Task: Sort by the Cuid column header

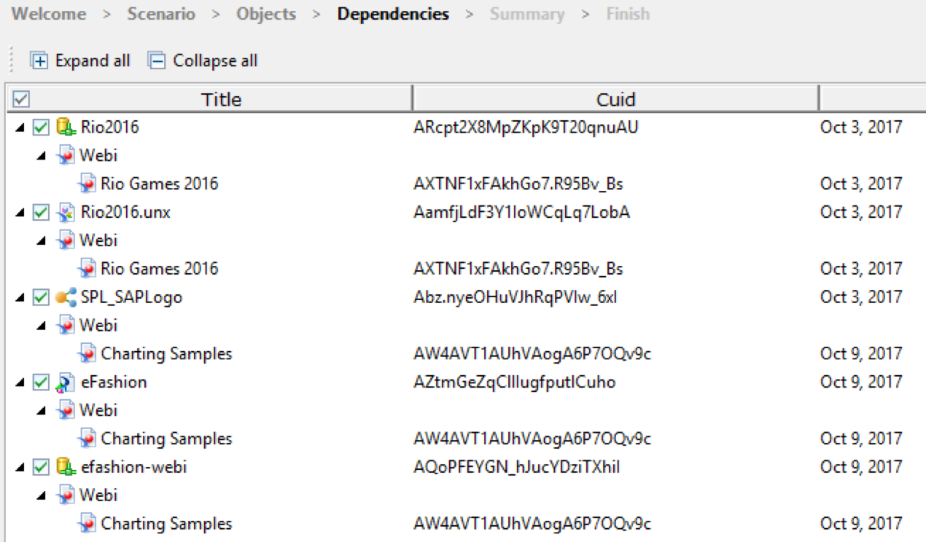Action: (615, 99)
